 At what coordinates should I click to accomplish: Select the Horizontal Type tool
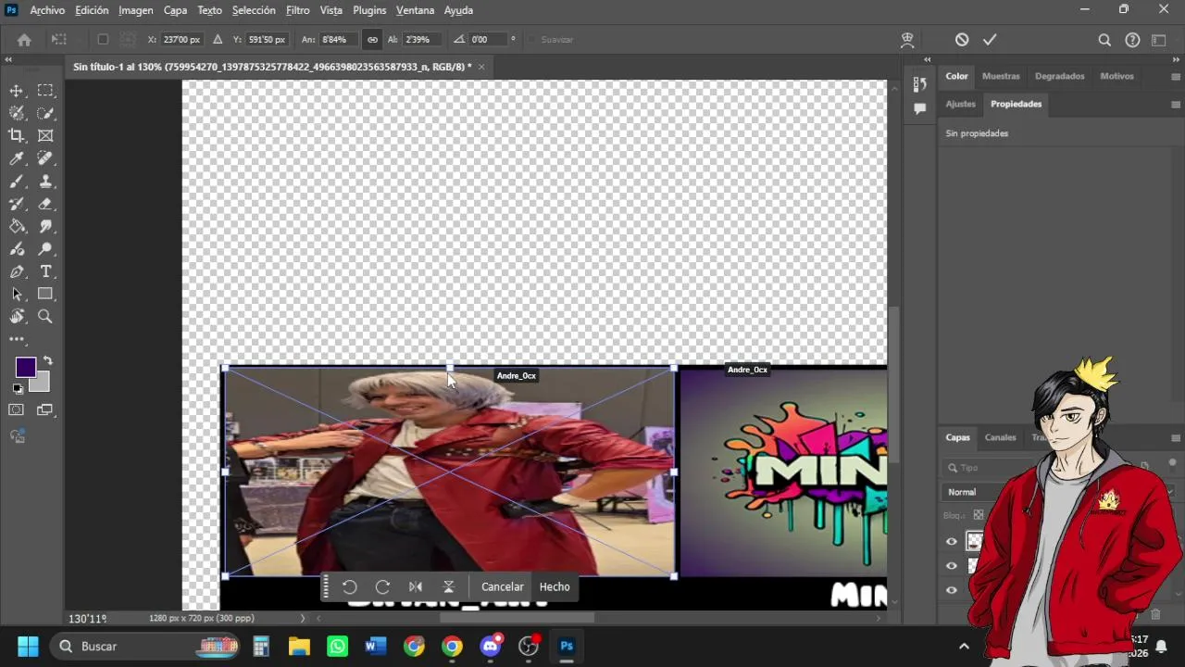click(x=45, y=271)
